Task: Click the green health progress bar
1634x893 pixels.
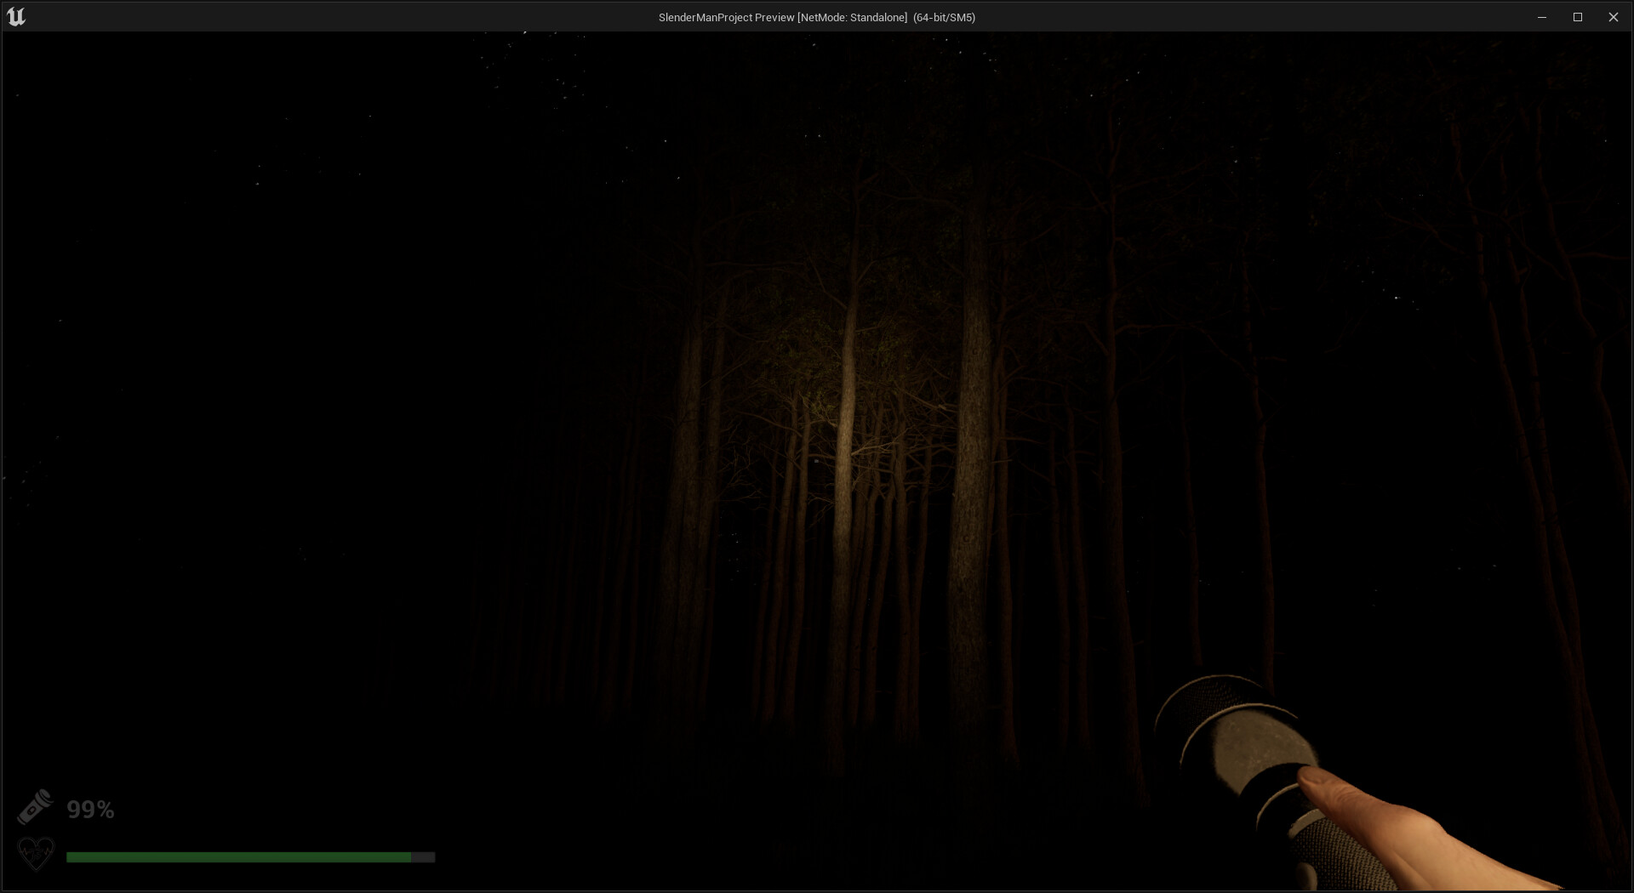Action: pos(238,857)
